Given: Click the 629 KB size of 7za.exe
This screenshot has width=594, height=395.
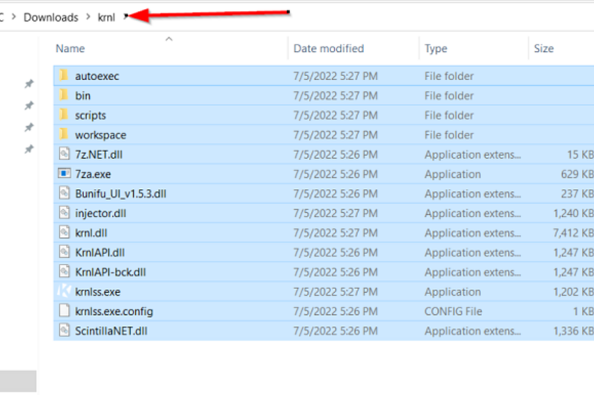Looking at the screenshot, I should [578, 174].
